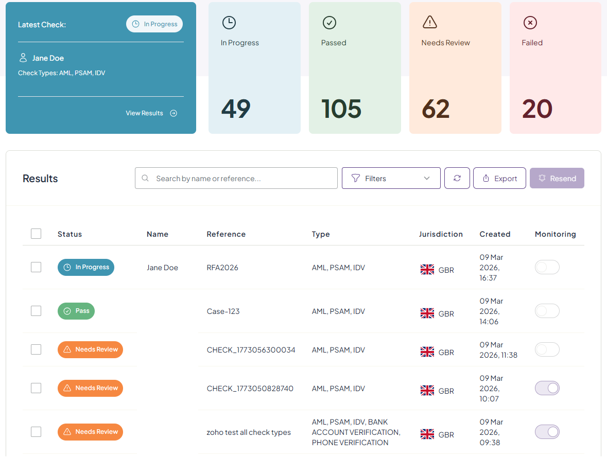Filter by the Failed summary card
Screen dimensions: 607x457
555,68
